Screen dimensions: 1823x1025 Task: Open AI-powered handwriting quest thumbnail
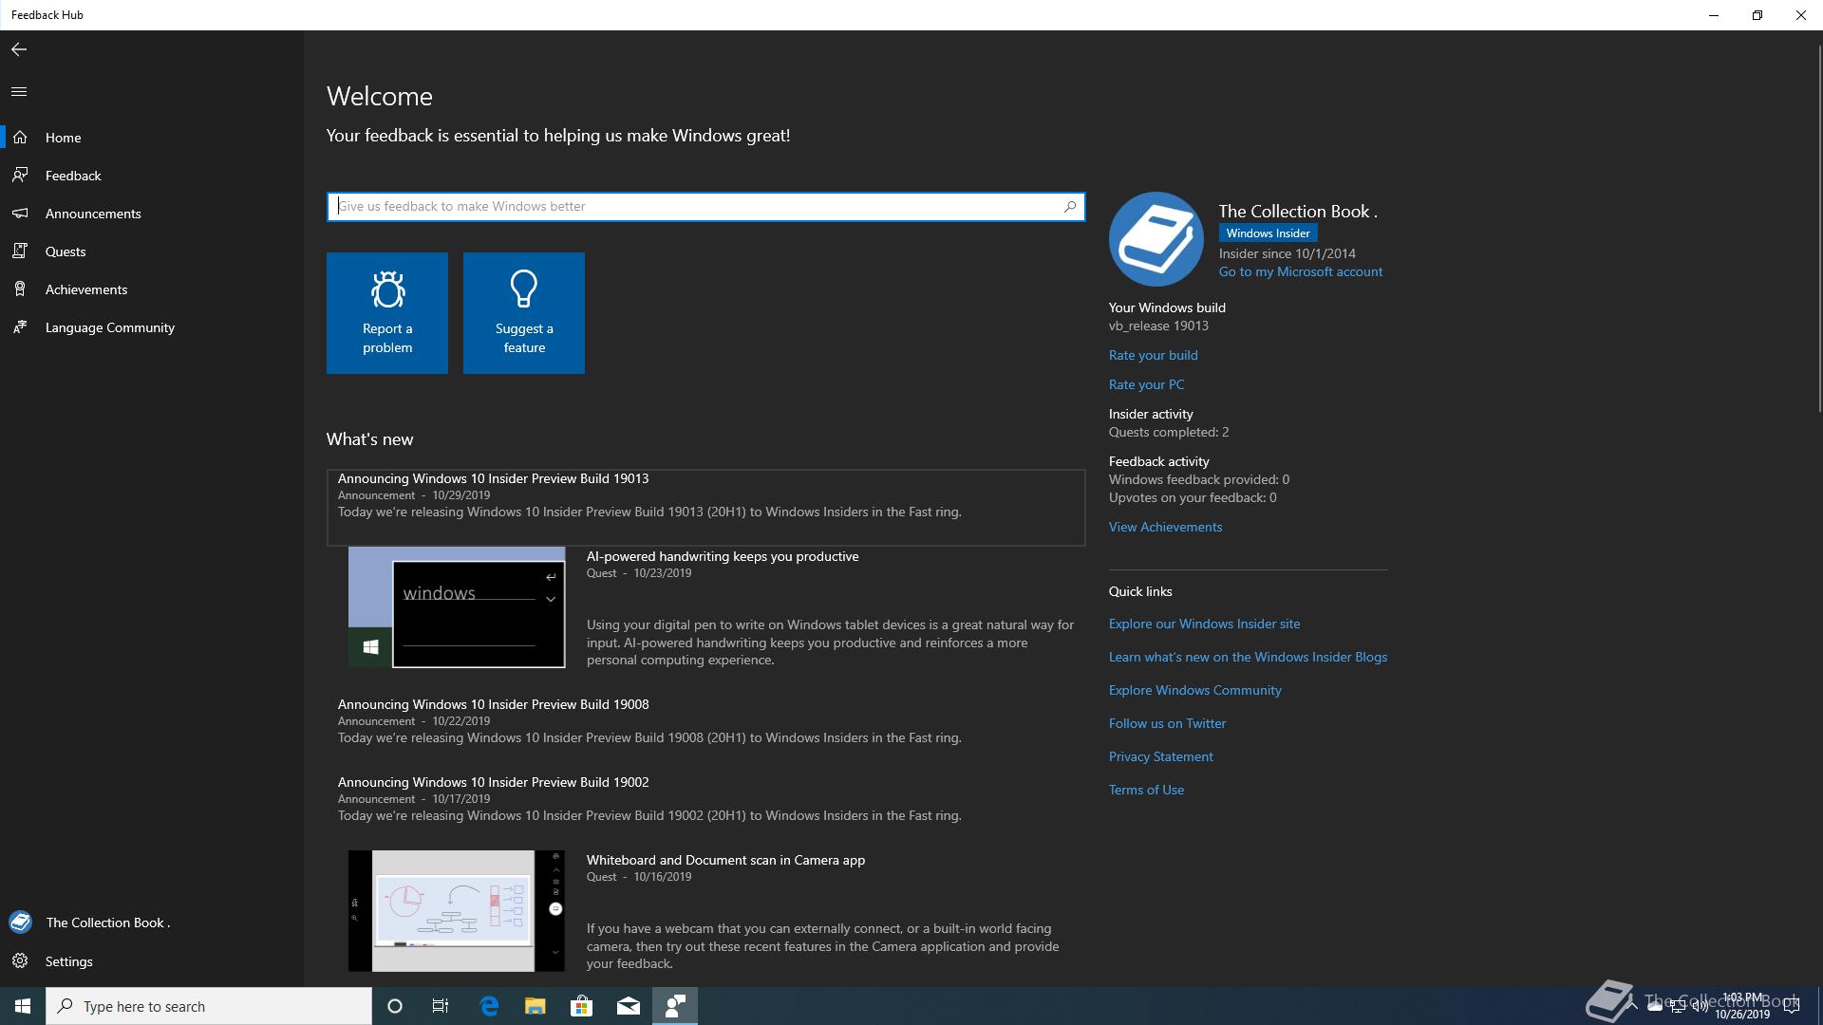pyautogui.click(x=457, y=607)
